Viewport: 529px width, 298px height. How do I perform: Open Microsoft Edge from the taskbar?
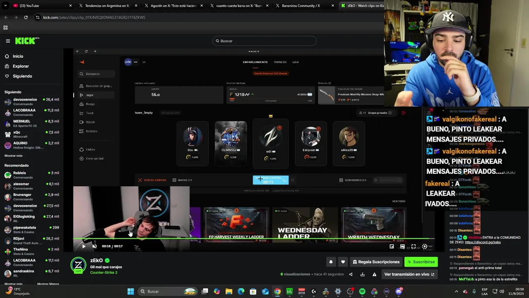tap(241, 291)
